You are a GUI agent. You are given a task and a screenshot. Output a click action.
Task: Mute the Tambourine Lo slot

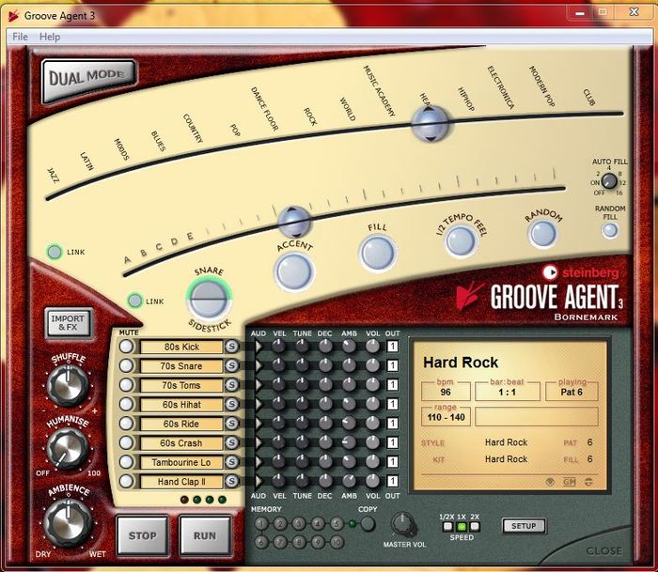click(126, 462)
